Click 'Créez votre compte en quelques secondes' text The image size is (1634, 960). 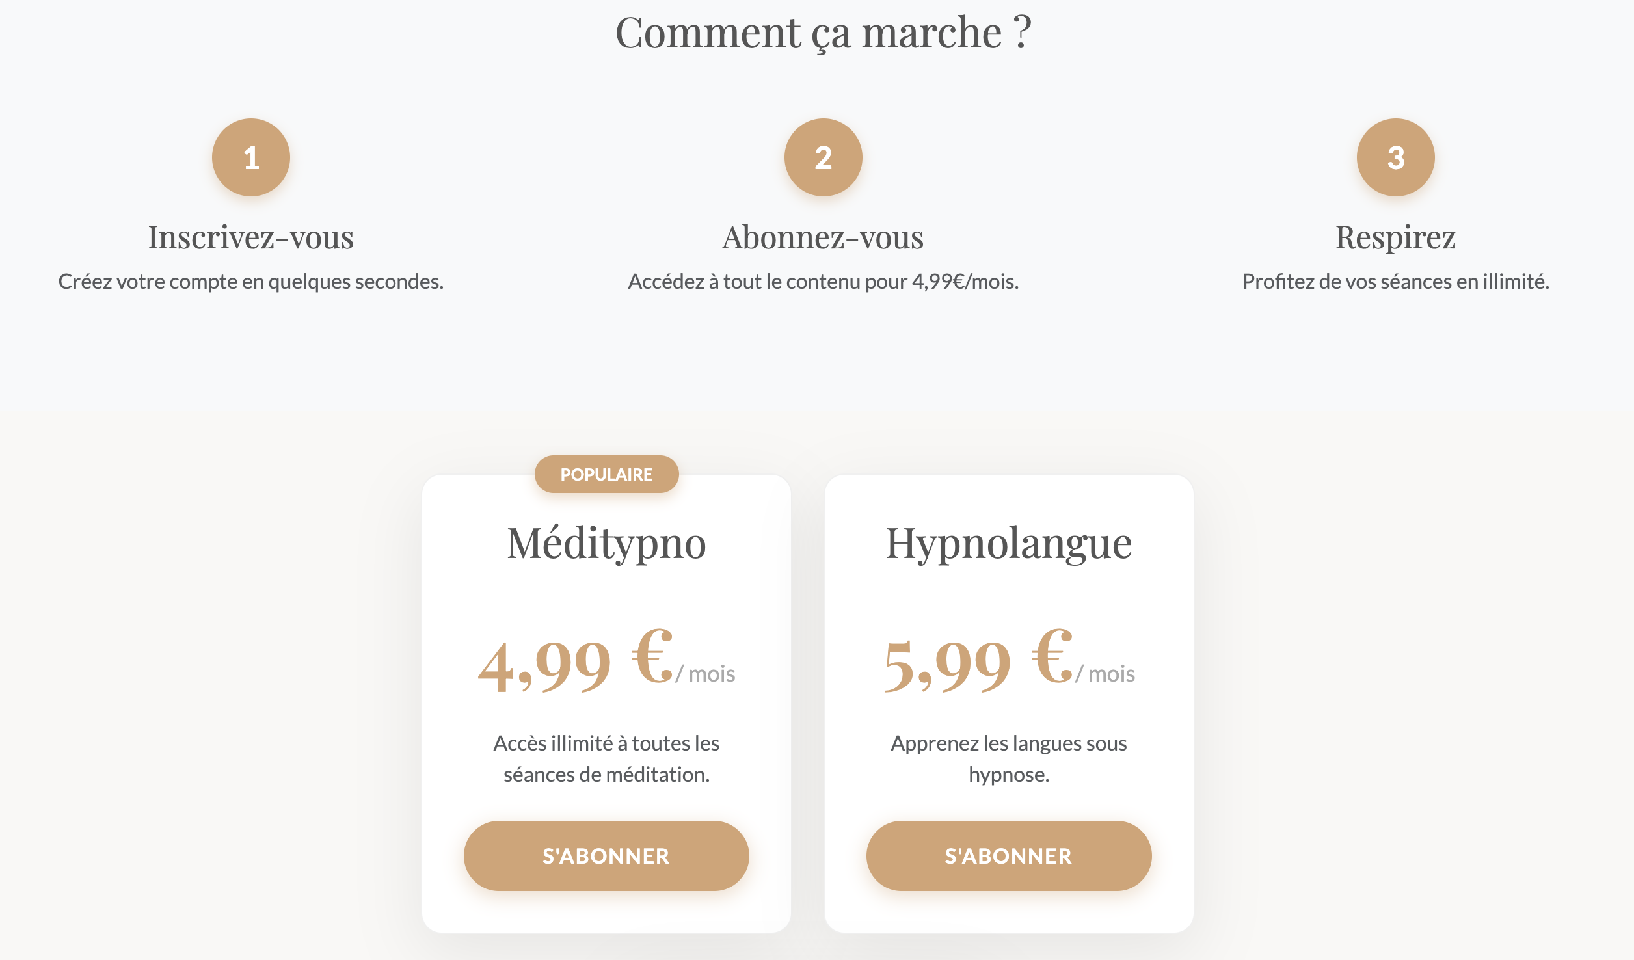pos(251,282)
